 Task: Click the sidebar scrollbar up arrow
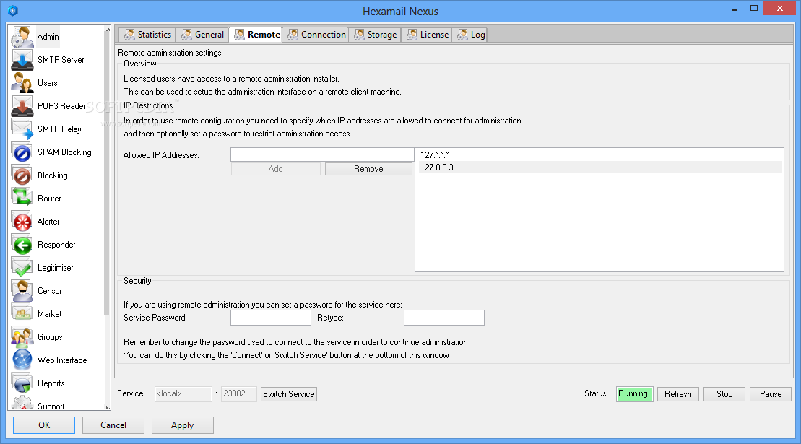click(108, 30)
